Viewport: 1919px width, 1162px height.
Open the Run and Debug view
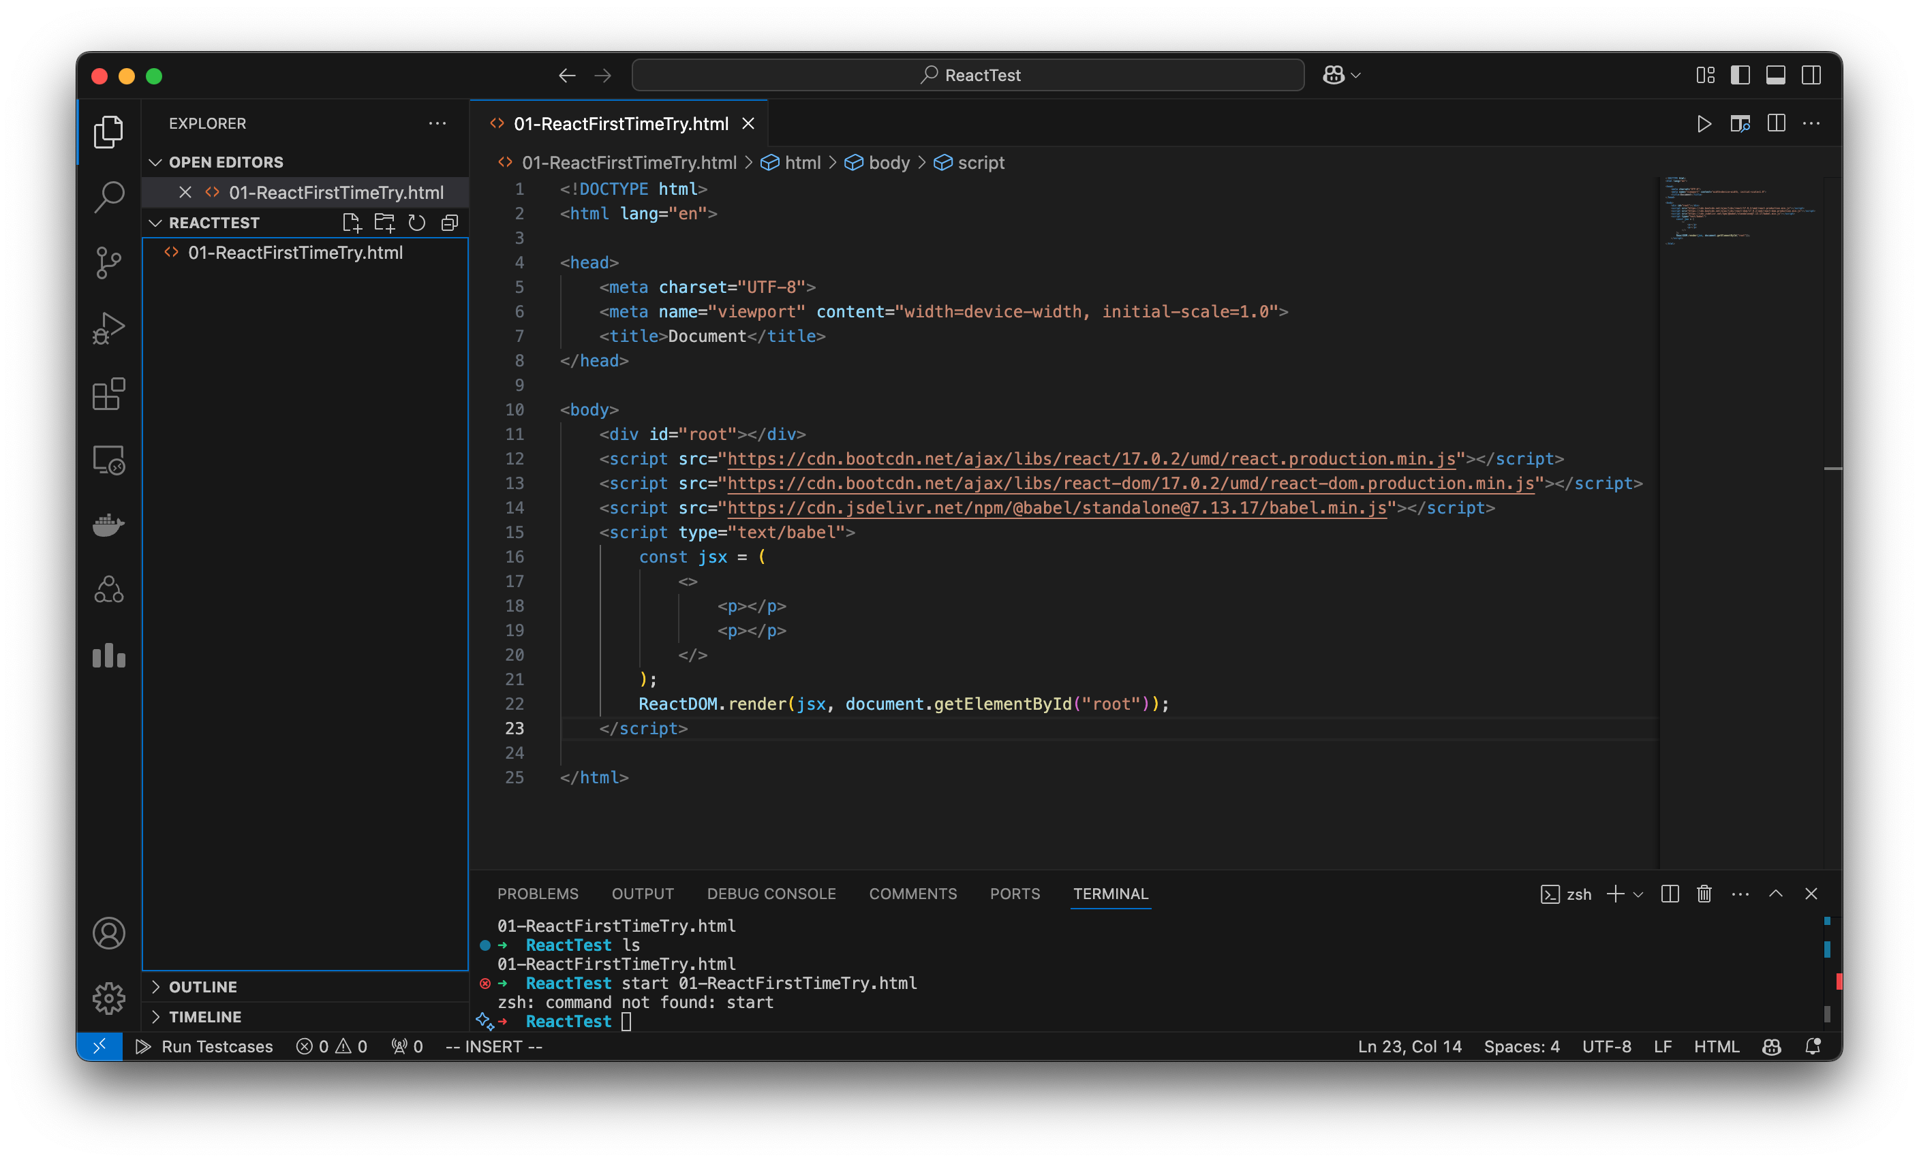click(108, 328)
